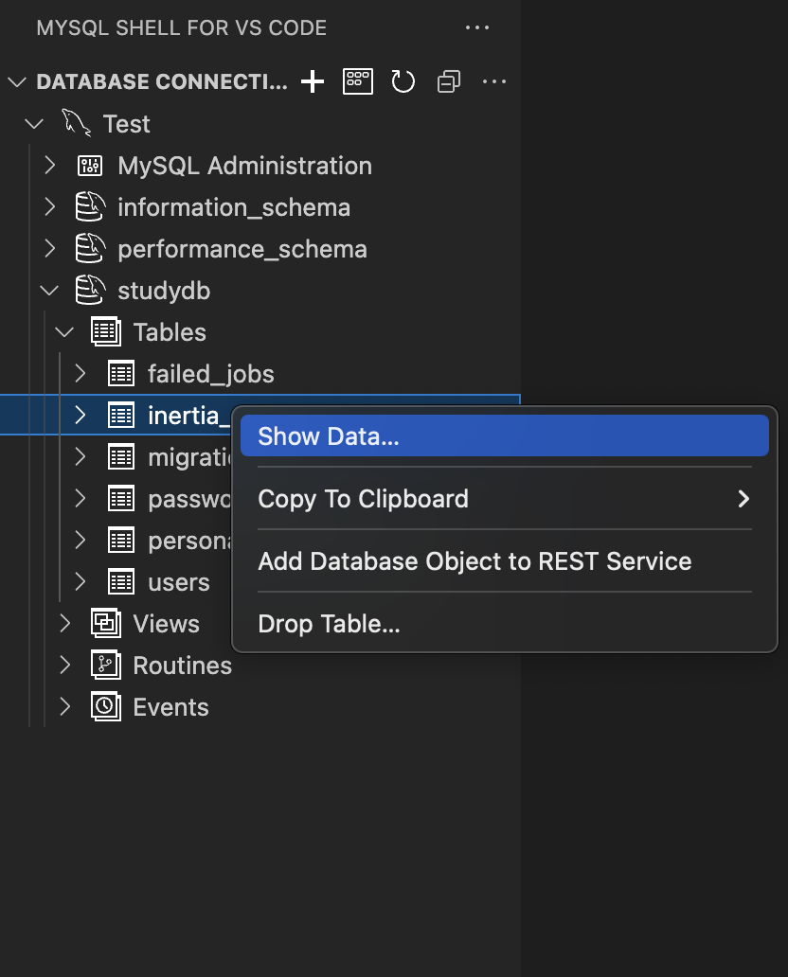The height and width of the screenshot is (977, 788).
Task: Select the users table
Action: (x=179, y=582)
